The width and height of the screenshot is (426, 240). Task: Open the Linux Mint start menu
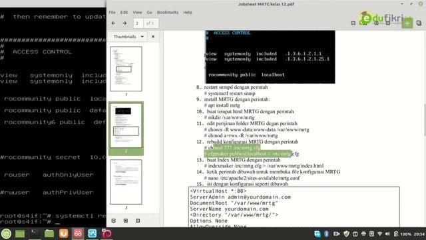pos(6,233)
